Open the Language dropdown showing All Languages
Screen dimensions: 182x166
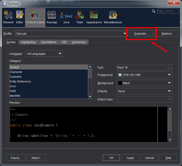point(44,54)
